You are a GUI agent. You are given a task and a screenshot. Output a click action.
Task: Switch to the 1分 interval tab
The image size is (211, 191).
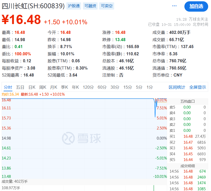tap(150, 87)
